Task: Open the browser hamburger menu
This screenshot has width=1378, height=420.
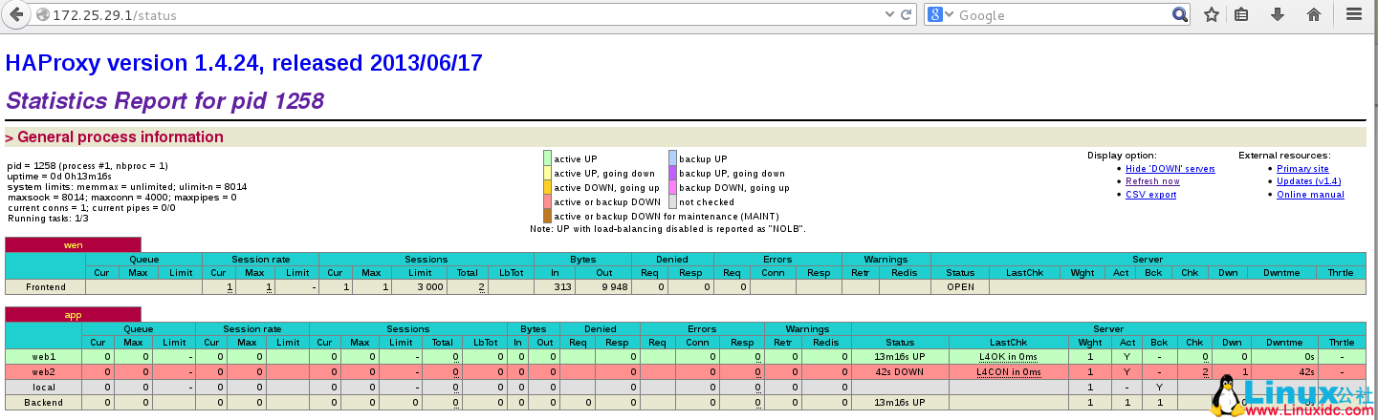Action: 1354,15
